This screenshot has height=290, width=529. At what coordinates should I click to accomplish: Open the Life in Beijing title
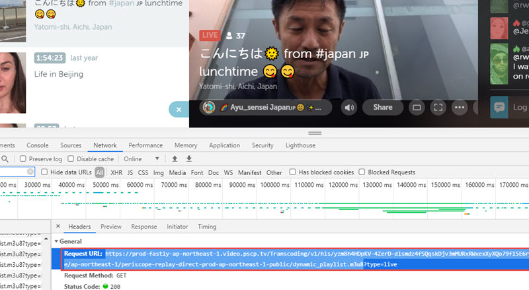point(59,74)
